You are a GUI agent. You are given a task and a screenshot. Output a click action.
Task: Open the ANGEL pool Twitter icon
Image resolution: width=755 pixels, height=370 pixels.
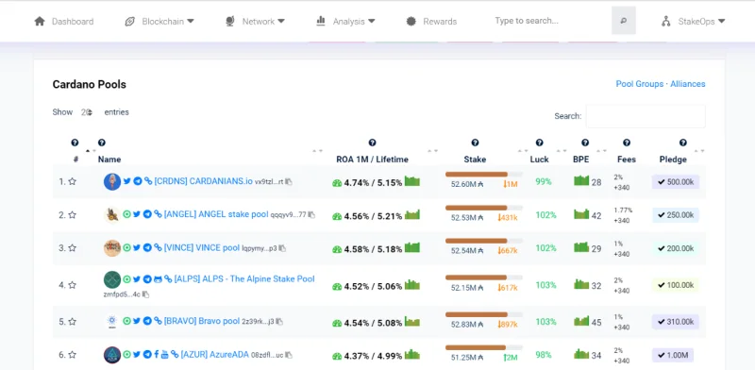(x=137, y=214)
